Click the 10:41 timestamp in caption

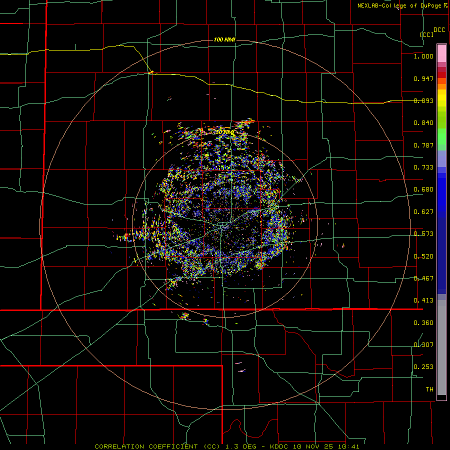349,446
